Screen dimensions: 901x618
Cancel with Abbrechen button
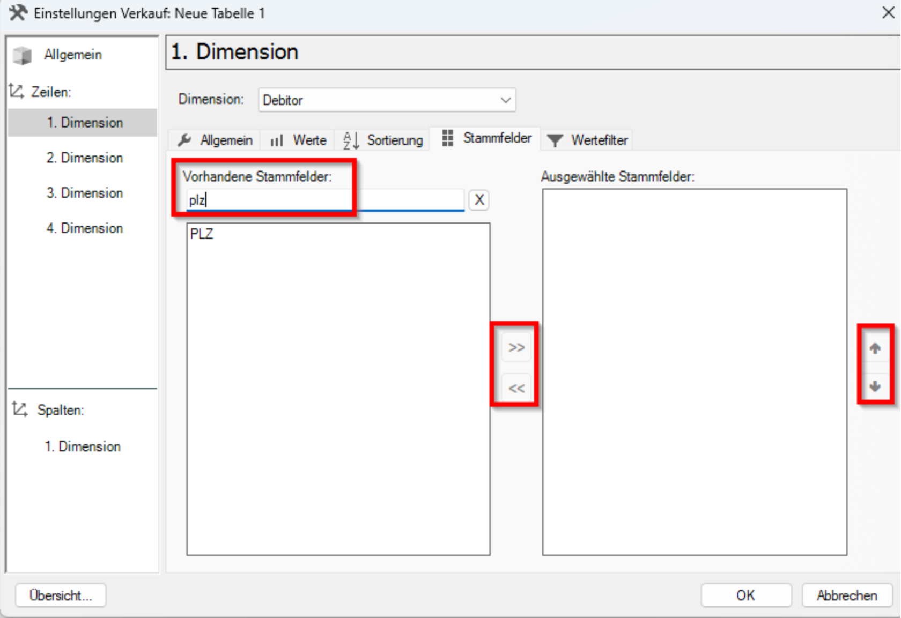(x=847, y=595)
